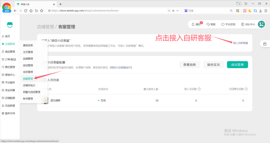Image resolution: width=270 pixels, height=143 pixels.
Task: Reload the page with the refresh icon
Action: click(26, 11)
